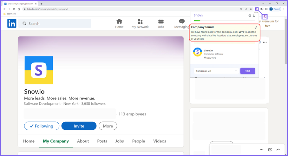Click the Try Premium for free link

(269, 23)
